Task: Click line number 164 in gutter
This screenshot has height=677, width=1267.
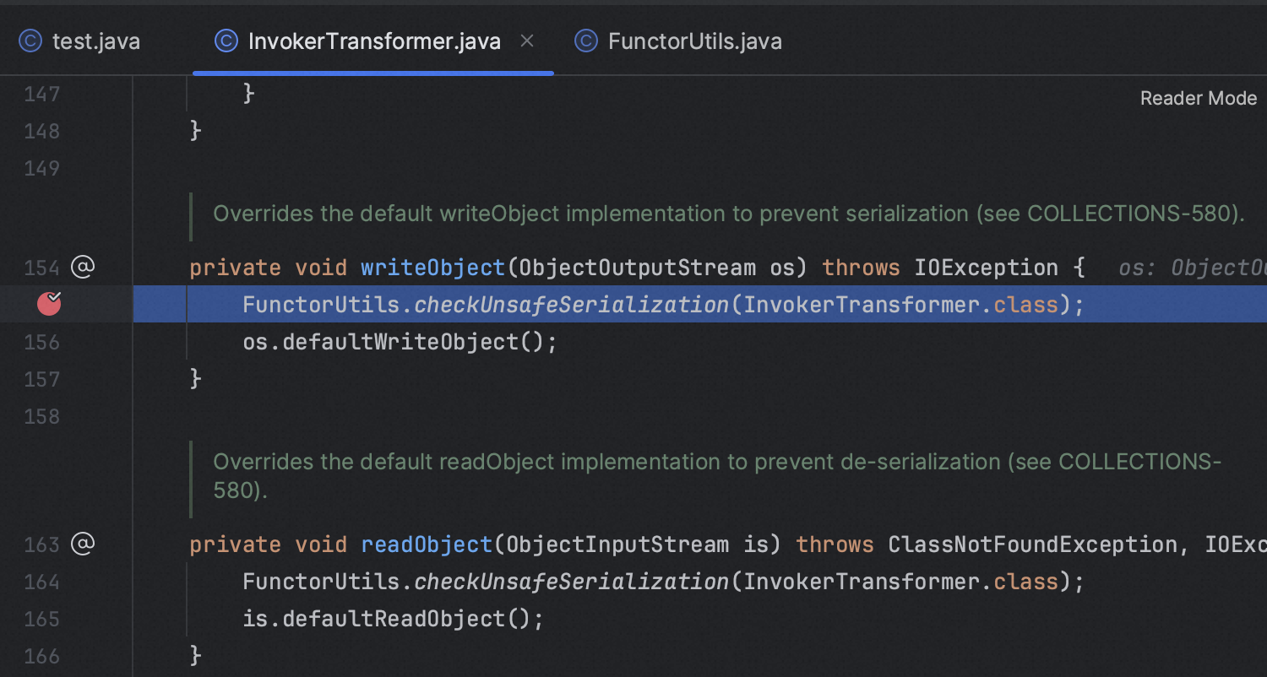Action: (41, 582)
